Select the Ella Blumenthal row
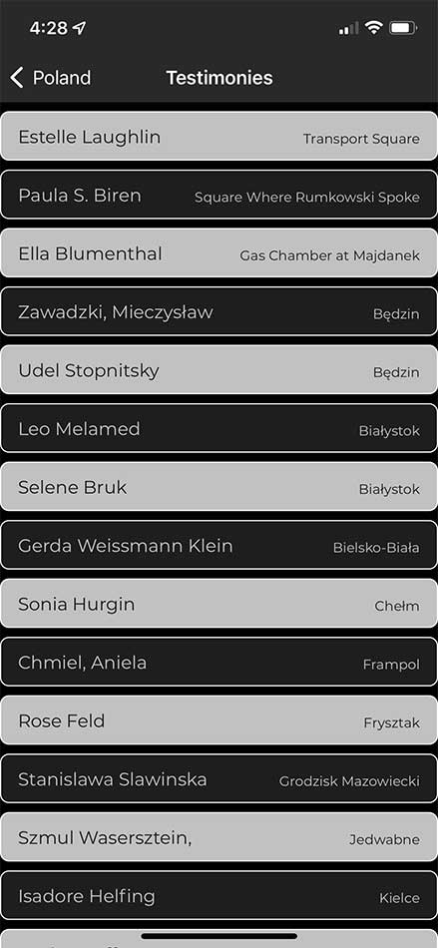The width and height of the screenshot is (438, 948). tap(219, 253)
